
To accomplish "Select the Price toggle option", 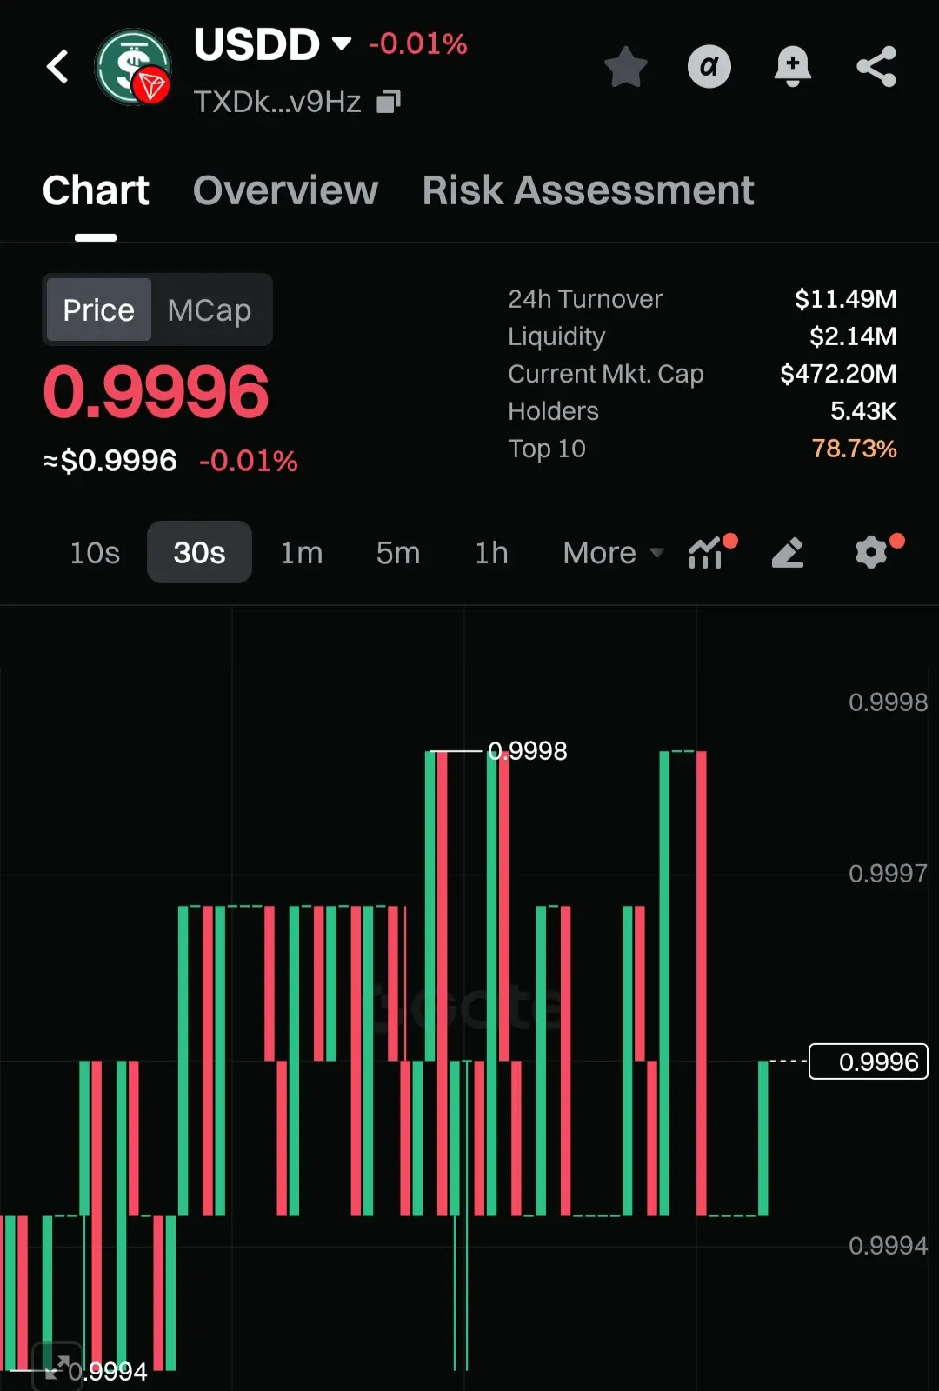I will coord(99,309).
